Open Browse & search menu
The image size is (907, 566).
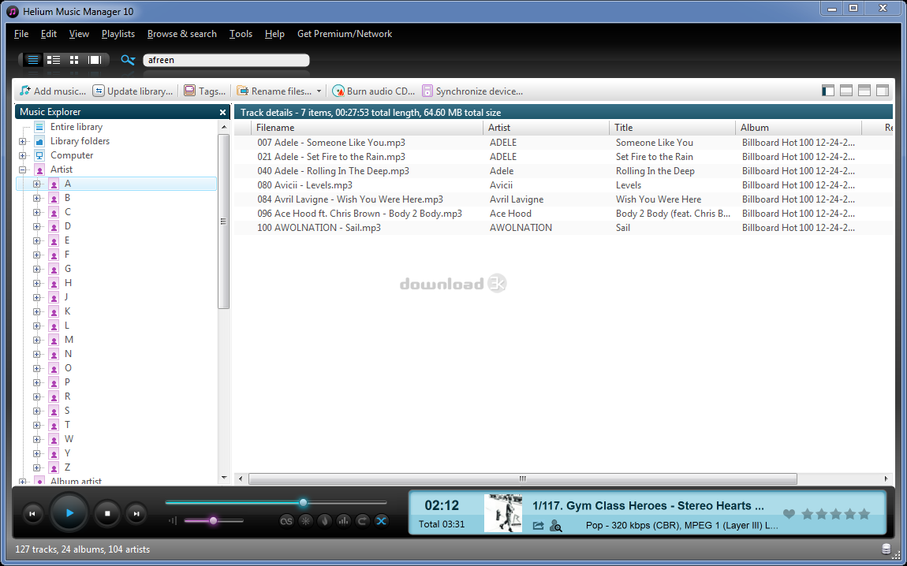pos(182,34)
